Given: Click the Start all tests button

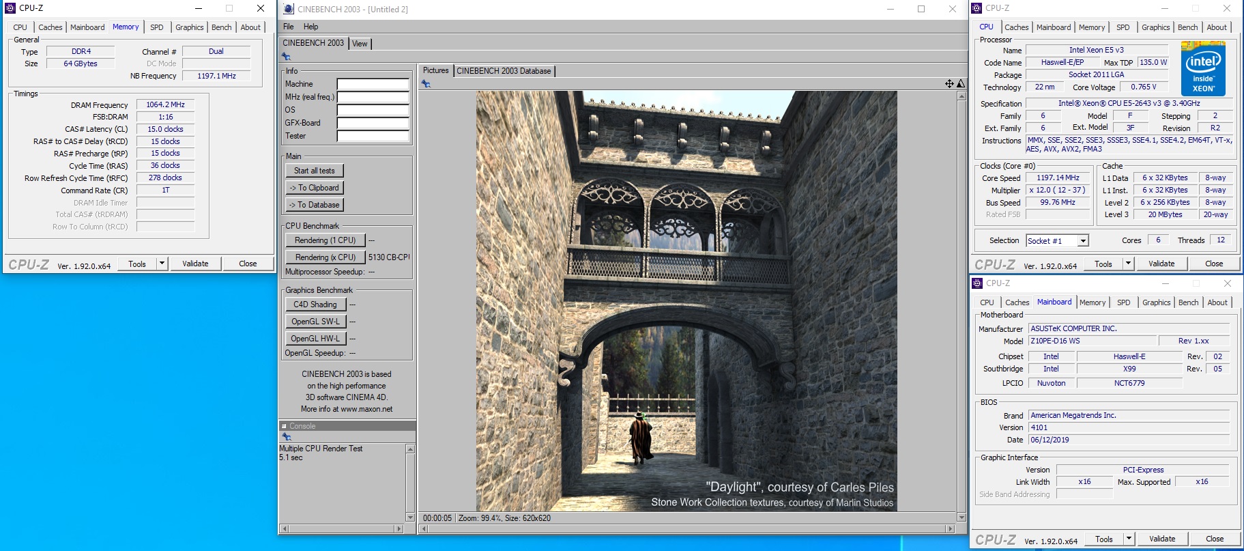Looking at the screenshot, I should (x=315, y=171).
